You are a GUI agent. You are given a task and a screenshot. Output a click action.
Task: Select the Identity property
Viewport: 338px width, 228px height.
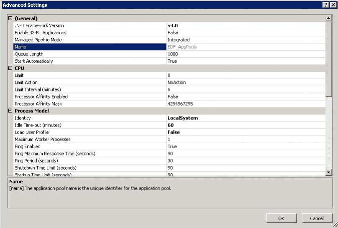(x=90, y=118)
